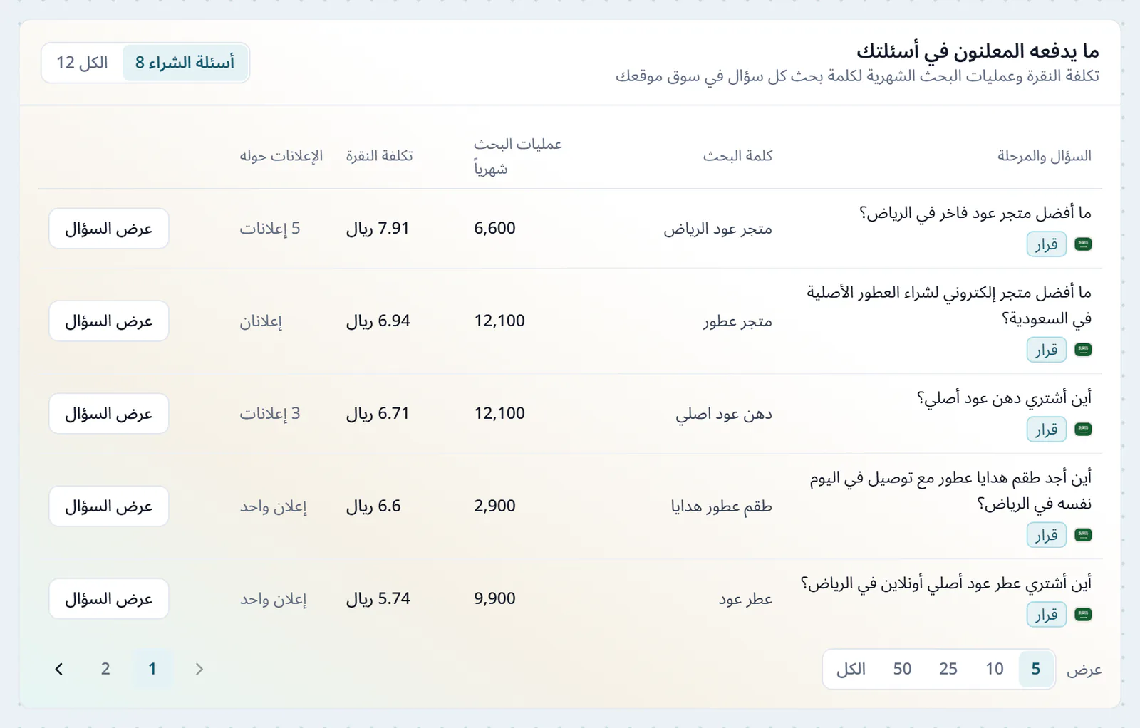
Task: Click the السؤال والمرحلة column header
Action: (x=1045, y=156)
